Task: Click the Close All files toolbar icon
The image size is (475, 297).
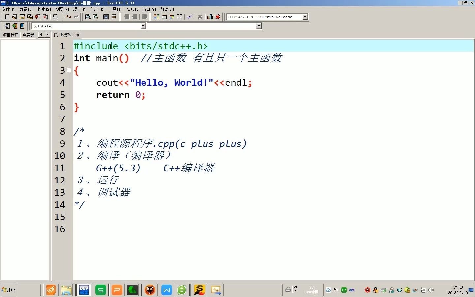Action: tap(45, 17)
